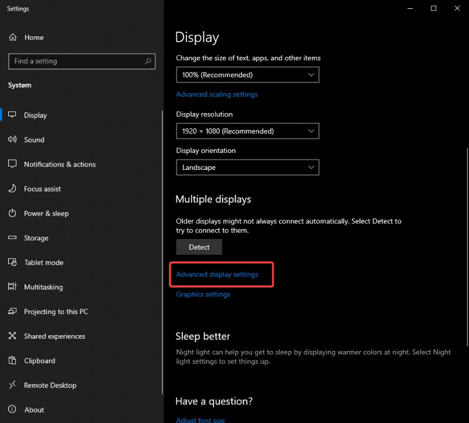The height and width of the screenshot is (423, 469).
Task: Open Shared experiences section
Action: (55, 336)
